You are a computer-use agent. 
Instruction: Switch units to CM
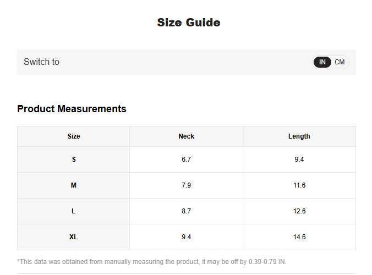340,62
